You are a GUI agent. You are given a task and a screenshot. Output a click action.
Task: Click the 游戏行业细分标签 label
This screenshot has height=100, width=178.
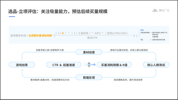tap(119, 50)
